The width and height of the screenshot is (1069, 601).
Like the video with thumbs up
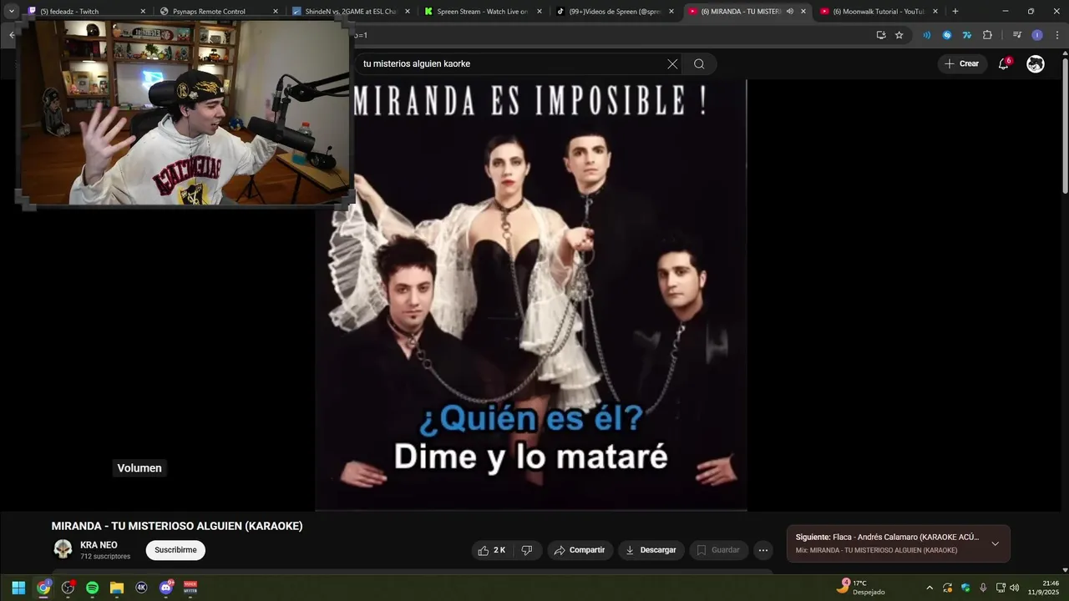coord(491,550)
